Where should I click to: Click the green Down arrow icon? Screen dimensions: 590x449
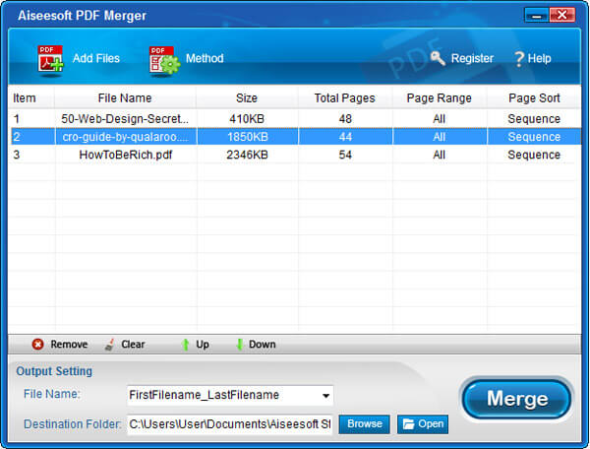[239, 345]
